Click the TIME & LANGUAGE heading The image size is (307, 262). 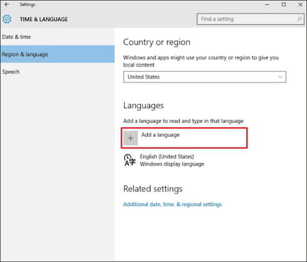point(44,20)
